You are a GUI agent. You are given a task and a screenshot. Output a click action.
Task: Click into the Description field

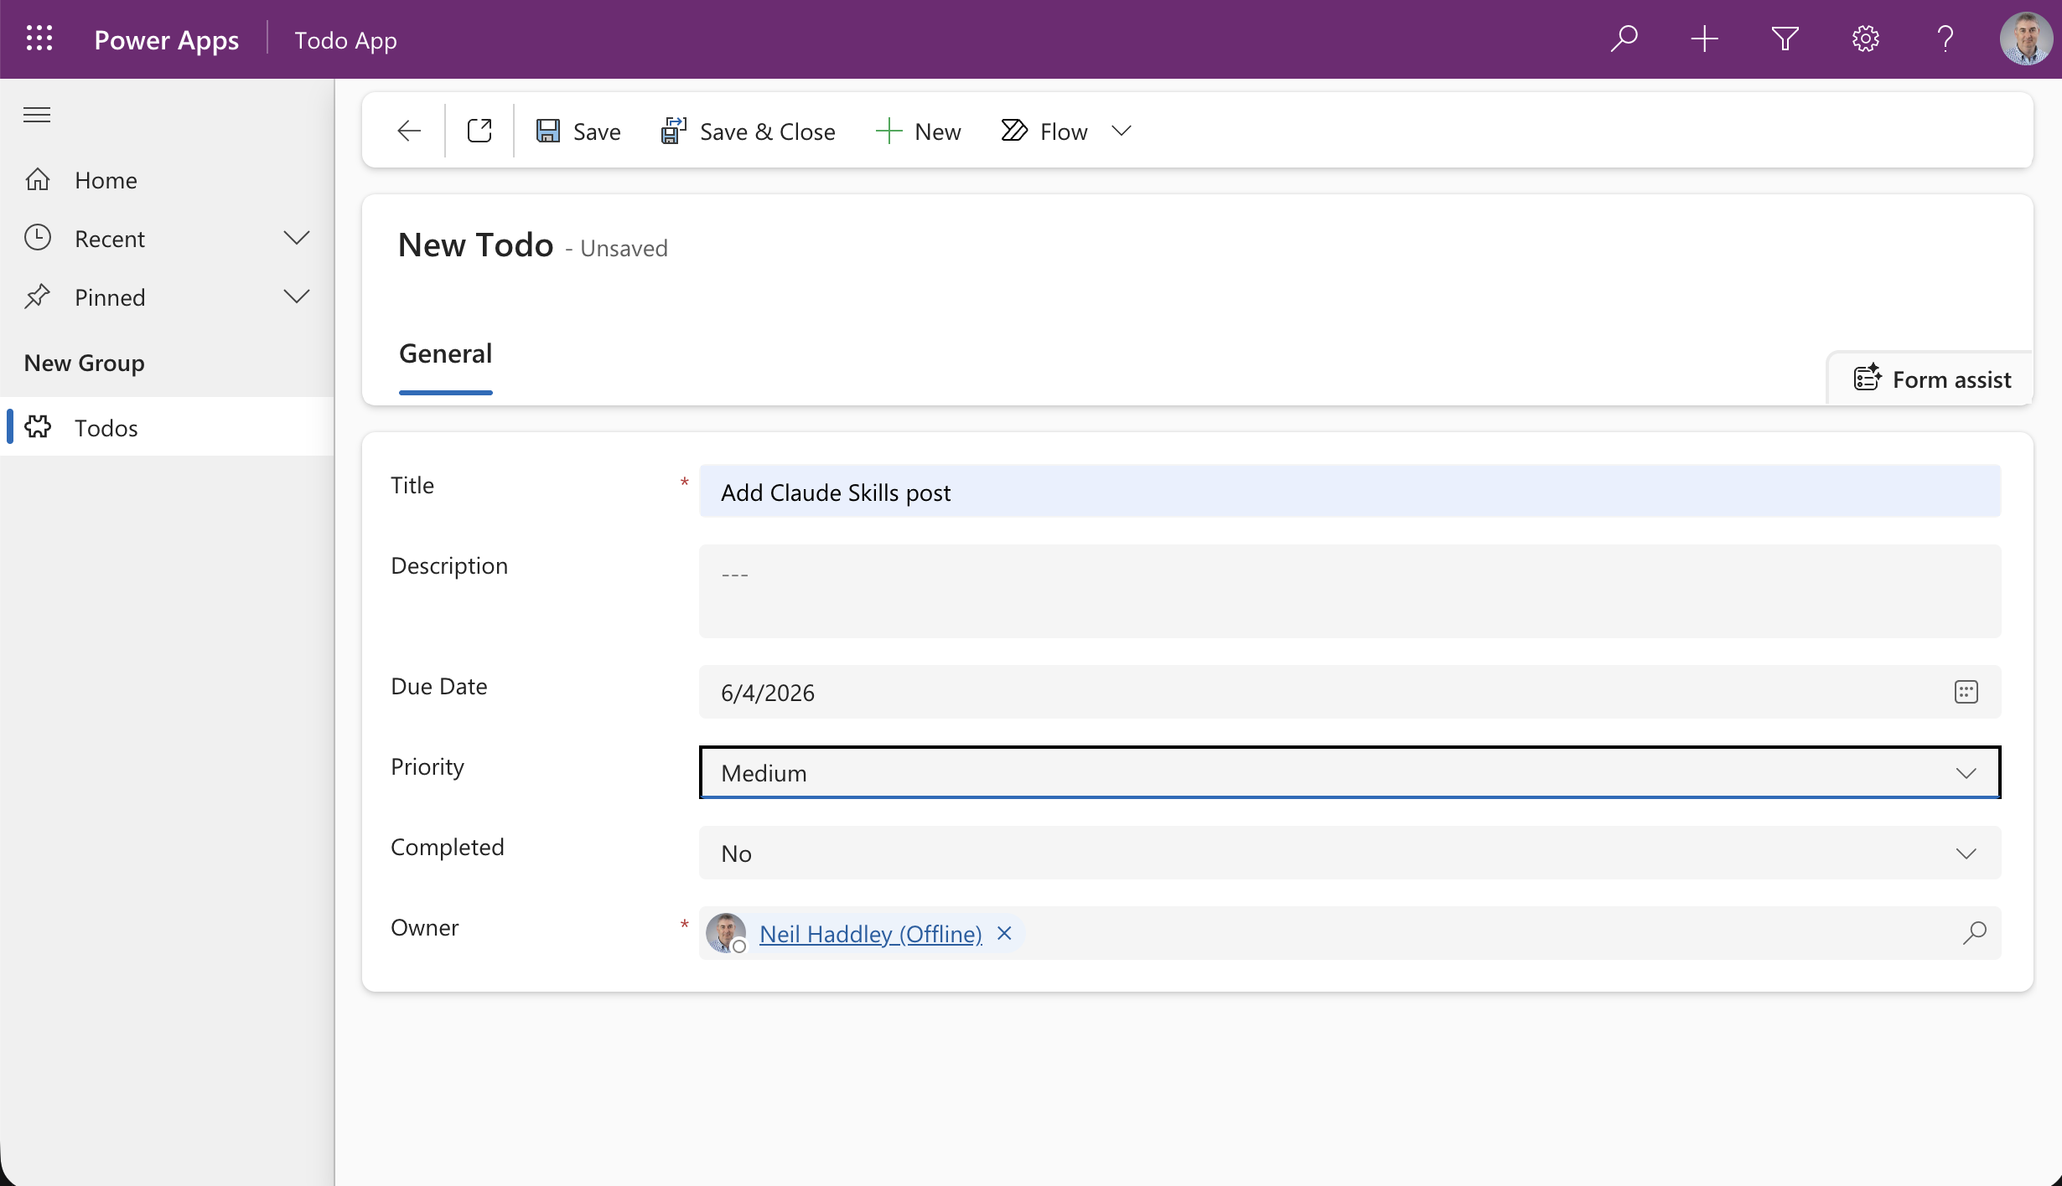click(x=1350, y=591)
